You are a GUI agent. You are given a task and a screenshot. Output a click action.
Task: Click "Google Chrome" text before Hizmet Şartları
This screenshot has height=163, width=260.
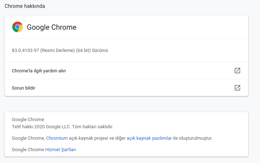(x=28, y=150)
